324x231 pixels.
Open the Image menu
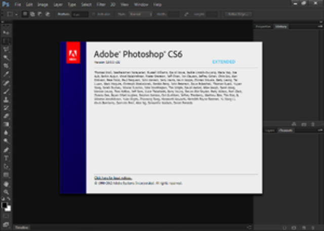pyautogui.click(x=43, y=5)
